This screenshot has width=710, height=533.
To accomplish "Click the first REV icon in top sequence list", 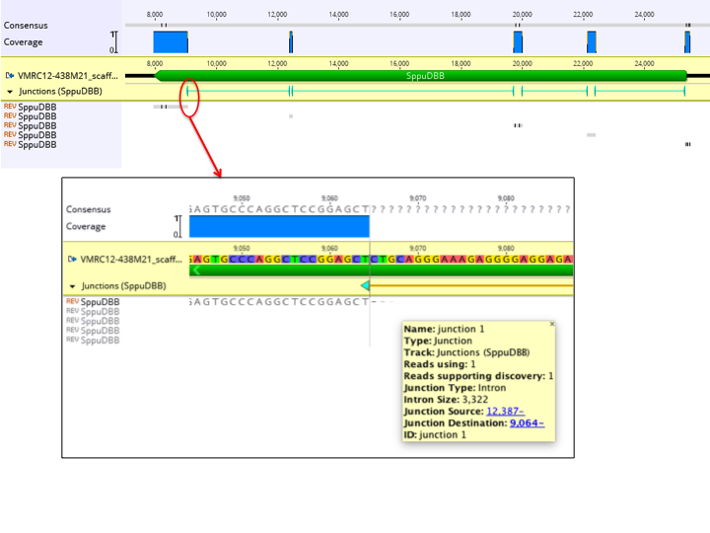I will (x=10, y=107).
